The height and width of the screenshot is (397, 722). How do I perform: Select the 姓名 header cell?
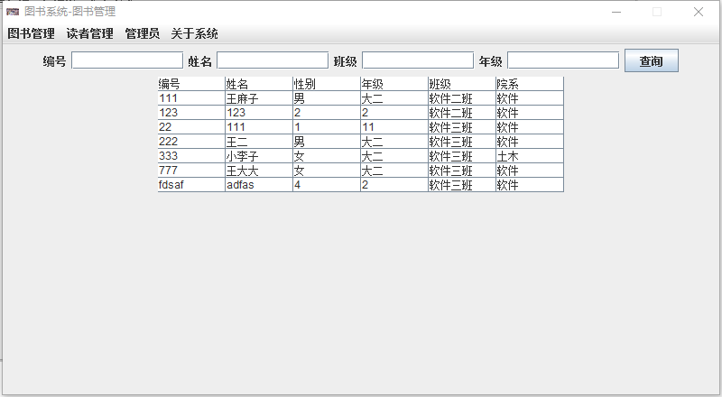[x=259, y=84]
